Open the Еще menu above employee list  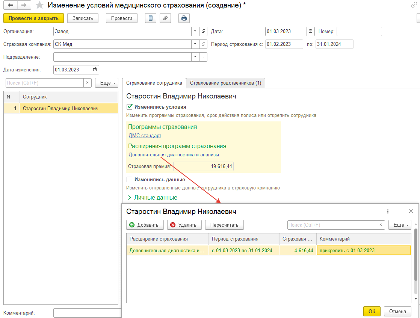coord(107,83)
